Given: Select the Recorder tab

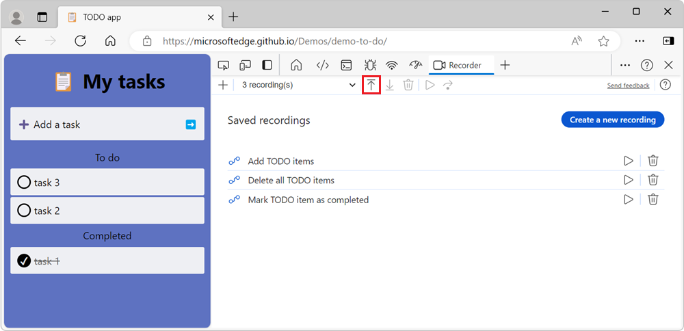Looking at the screenshot, I should [x=461, y=66].
